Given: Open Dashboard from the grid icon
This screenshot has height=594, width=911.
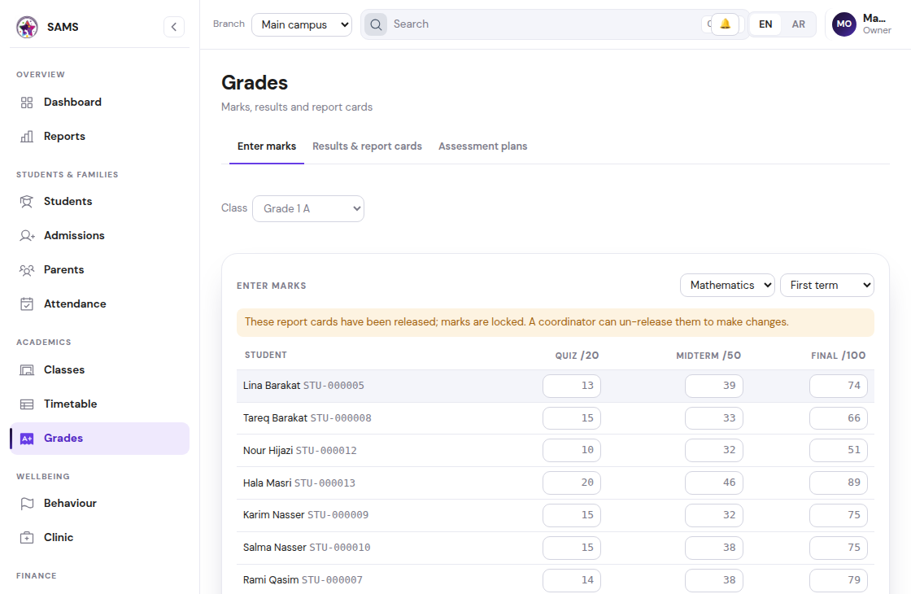Looking at the screenshot, I should [27, 103].
